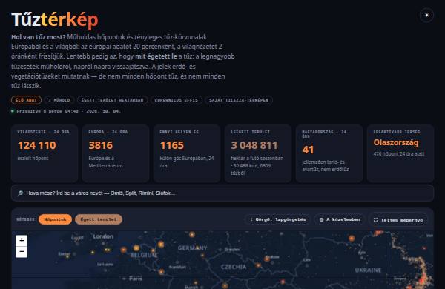Screen dimensions: 445x289
Task: Click the 3 048 811 hektár card
Action: point(258,153)
